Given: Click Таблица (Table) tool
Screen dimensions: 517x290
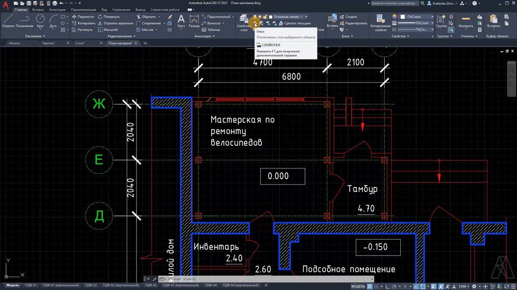Looking at the screenshot, I should tap(211, 30).
